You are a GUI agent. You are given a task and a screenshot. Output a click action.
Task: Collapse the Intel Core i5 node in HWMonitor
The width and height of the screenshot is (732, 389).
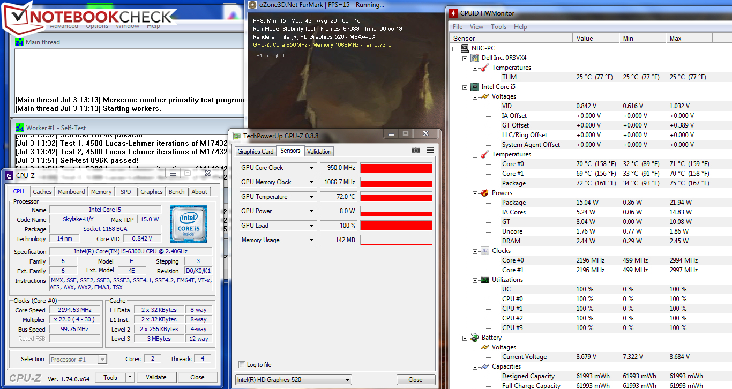tap(466, 87)
